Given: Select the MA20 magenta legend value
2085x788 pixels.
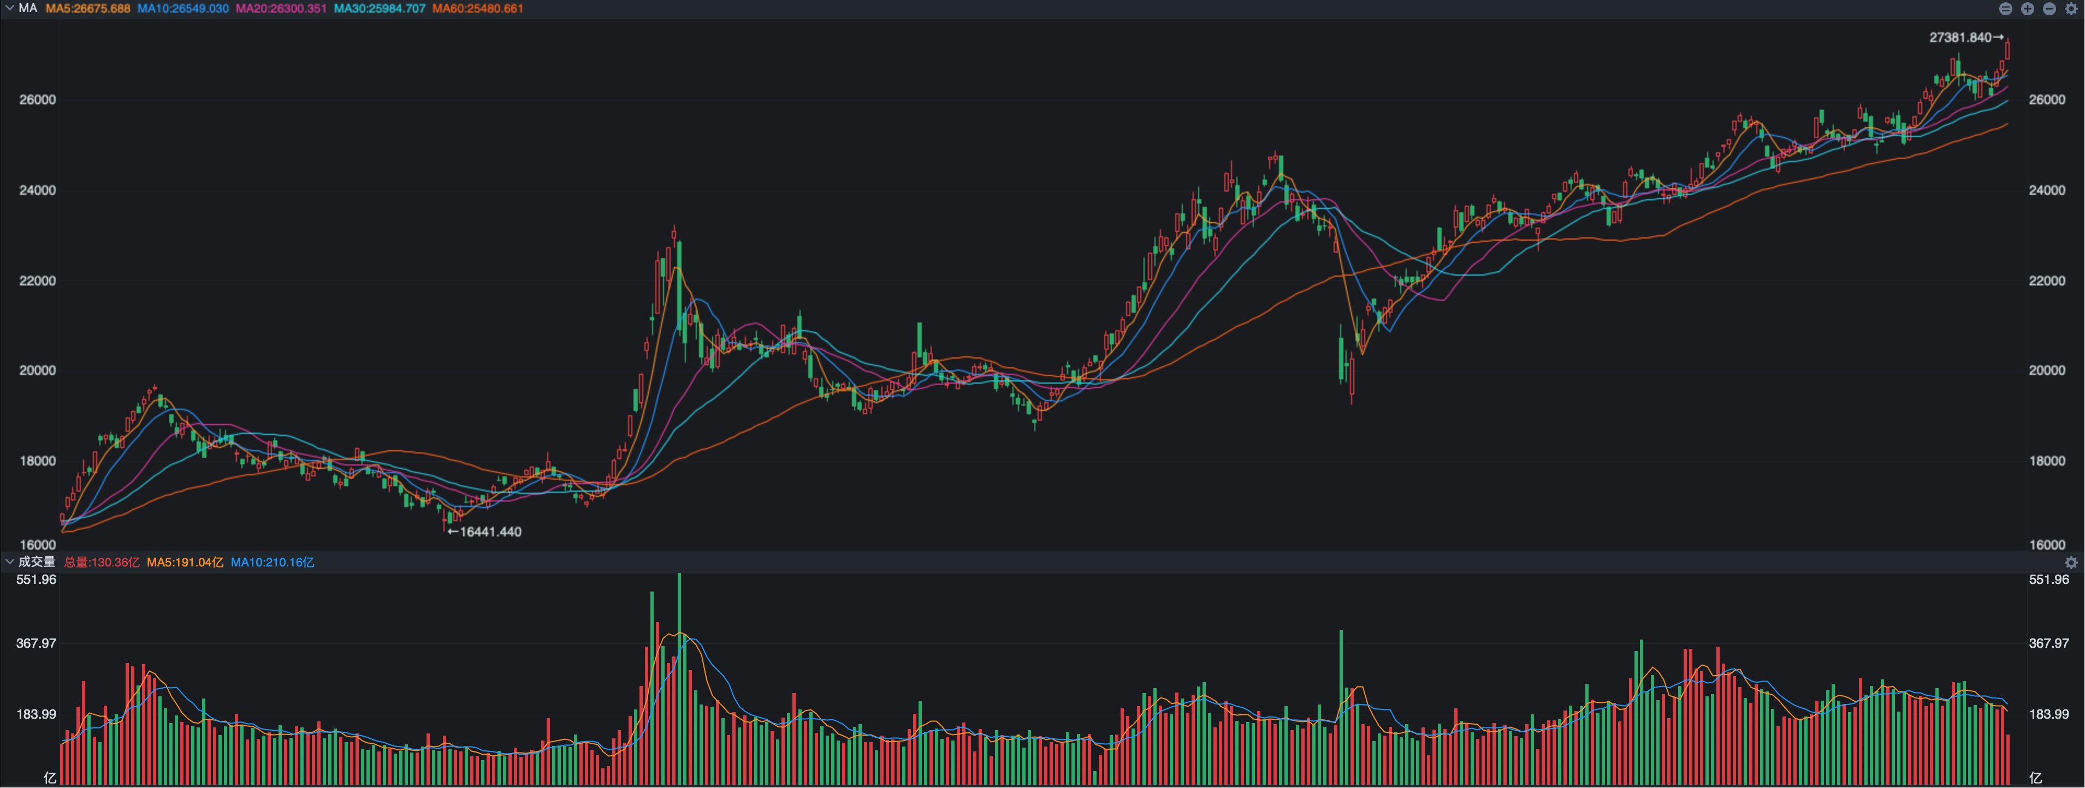Looking at the screenshot, I should click(x=281, y=9).
